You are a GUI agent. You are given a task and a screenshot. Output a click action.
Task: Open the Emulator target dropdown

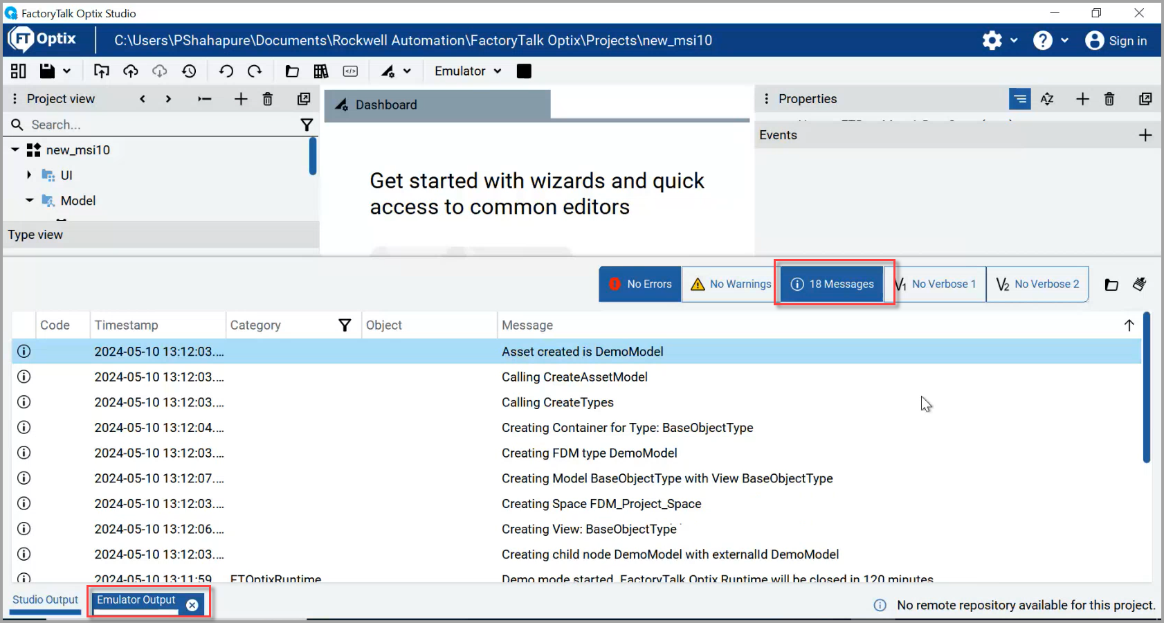pos(468,71)
